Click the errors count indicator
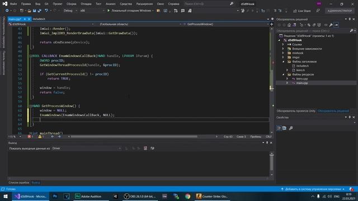 click(30, 137)
